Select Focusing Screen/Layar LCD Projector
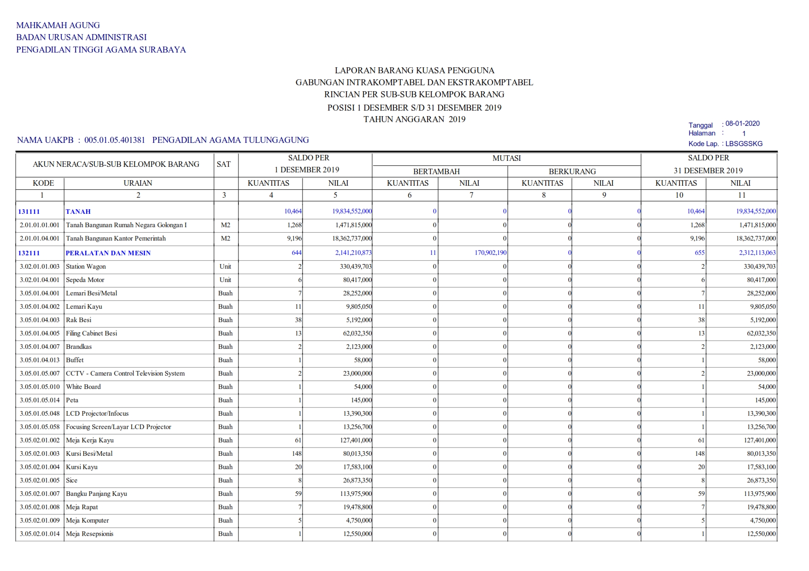The width and height of the screenshot is (809, 571). (x=119, y=427)
